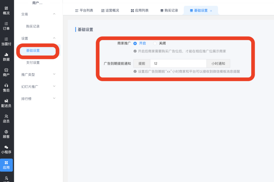The height and width of the screenshot is (182, 274).
Task: Click the hours input field showing 12
Action: 178,64
